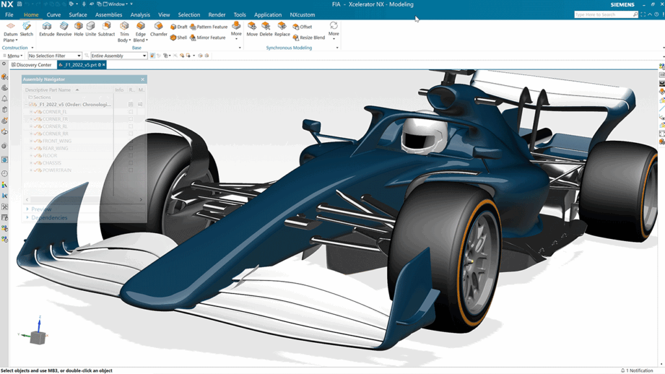Open the Assemblies menu
The height and width of the screenshot is (374, 665).
(x=108, y=14)
